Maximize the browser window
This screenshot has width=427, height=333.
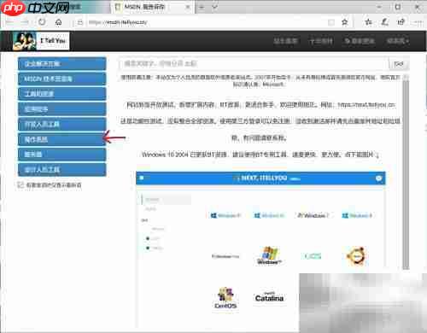point(398,7)
